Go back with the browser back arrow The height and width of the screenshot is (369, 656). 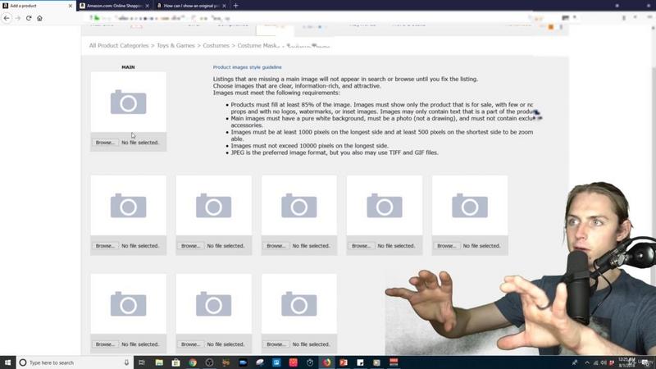7,18
